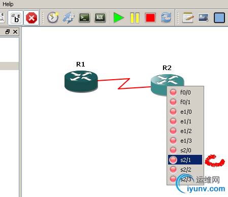
Task: Click the R2 label text
Action: [167, 68]
